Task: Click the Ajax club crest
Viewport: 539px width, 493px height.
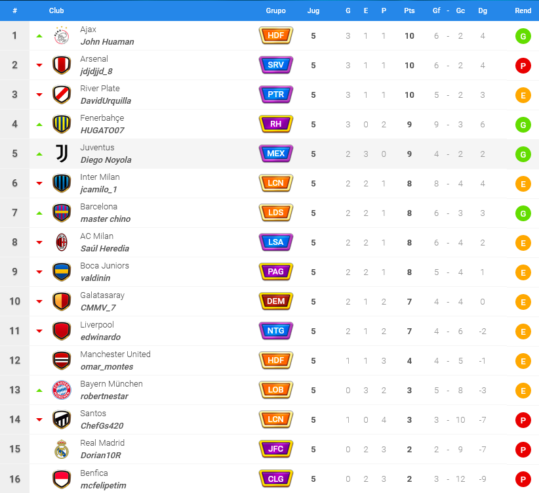Action: [62, 35]
